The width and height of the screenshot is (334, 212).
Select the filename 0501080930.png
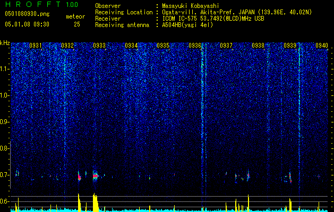[x=27, y=14]
